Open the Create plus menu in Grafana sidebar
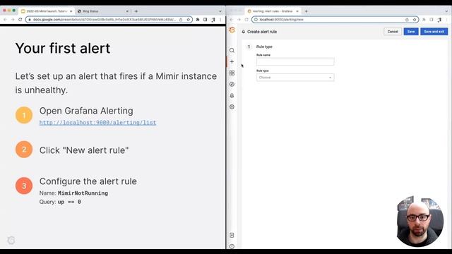This screenshot has width=452, height=254. click(232, 61)
